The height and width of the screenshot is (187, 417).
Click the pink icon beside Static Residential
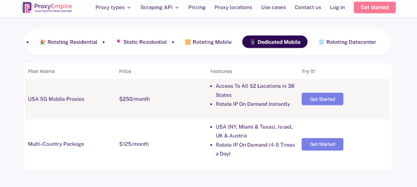[x=119, y=41]
